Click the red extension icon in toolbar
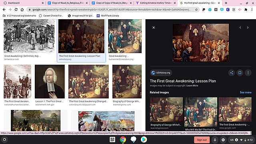The image size is (256, 144). pos(240,10)
